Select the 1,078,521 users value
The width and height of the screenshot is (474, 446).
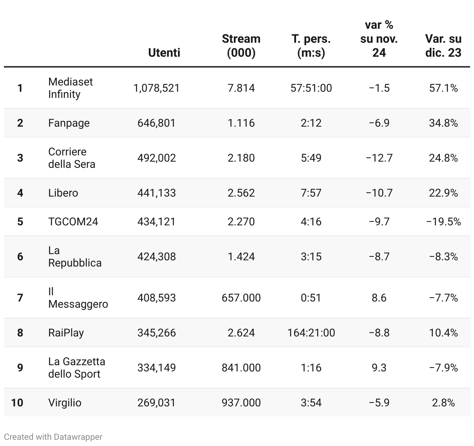157,88
